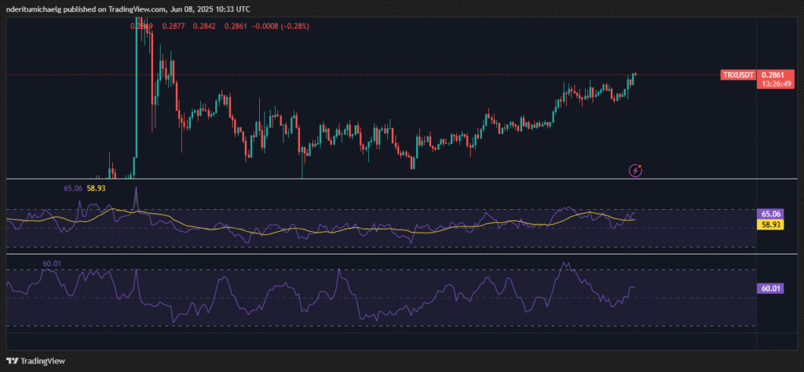
Task: Click the separator between price and RSI panes
Action: click(x=377, y=179)
